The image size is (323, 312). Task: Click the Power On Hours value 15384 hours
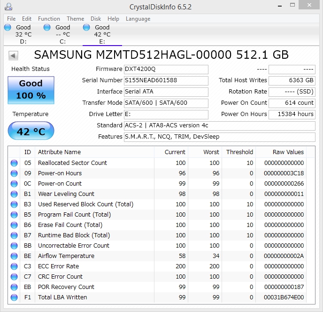292,115
